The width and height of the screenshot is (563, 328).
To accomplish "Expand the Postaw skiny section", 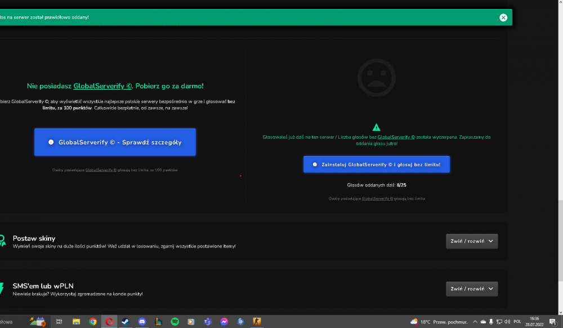I will (x=472, y=241).
